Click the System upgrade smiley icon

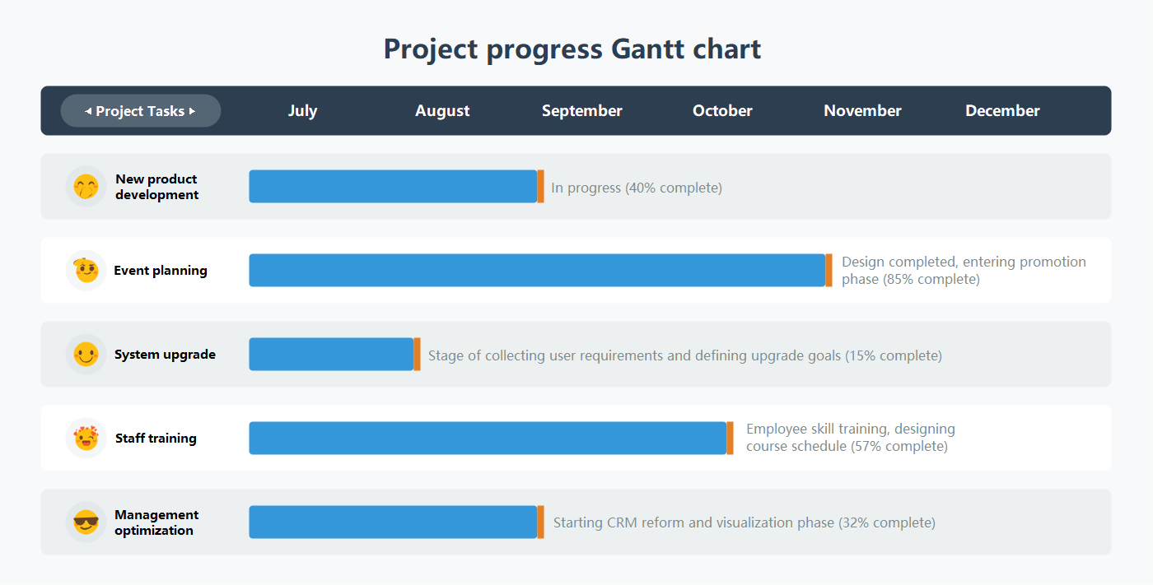click(x=86, y=355)
